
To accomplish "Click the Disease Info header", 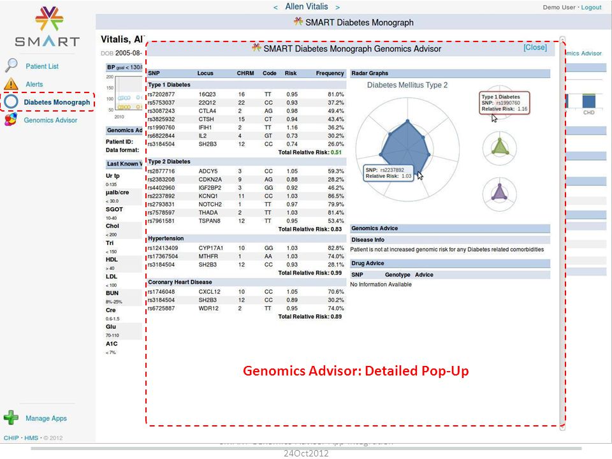I will (450, 240).
